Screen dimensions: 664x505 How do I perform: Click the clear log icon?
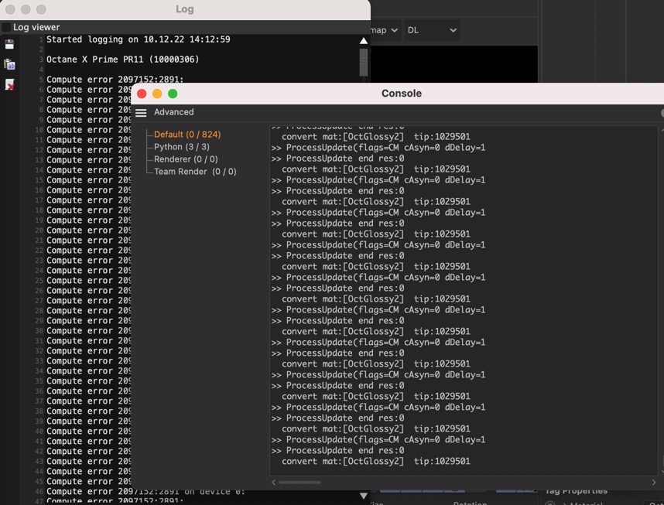point(9,84)
